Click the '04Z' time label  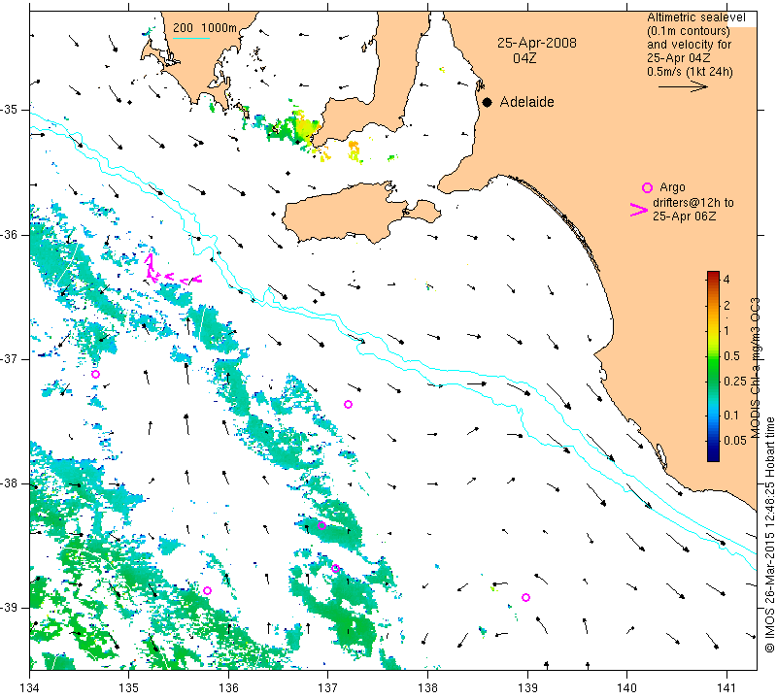click(x=524, y=58)
